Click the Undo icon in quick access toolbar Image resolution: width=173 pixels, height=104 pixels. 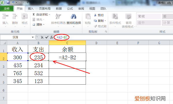(13, 2)
